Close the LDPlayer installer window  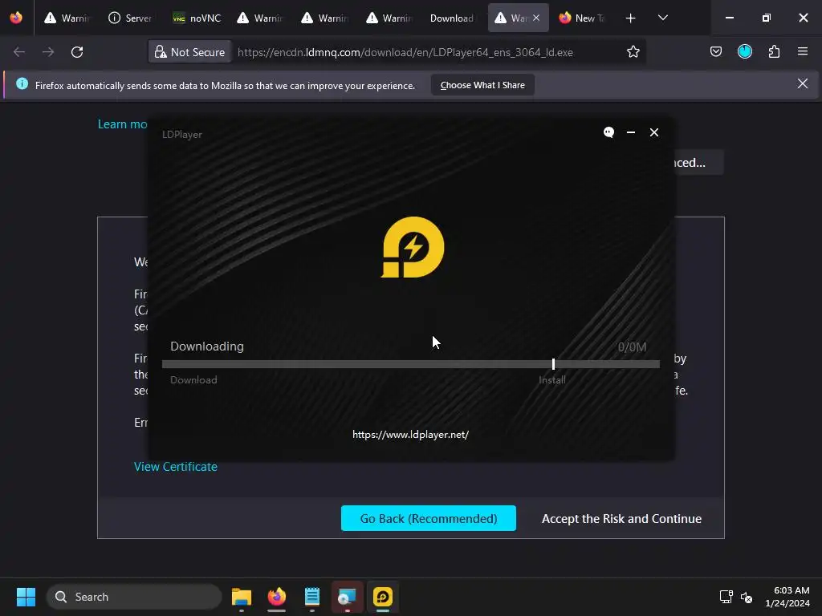pyautogui.click(x=654, y=132)
